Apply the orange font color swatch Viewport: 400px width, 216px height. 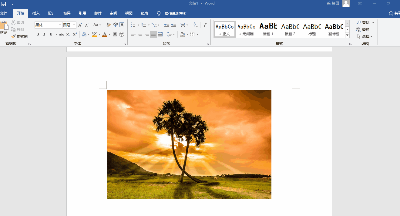point(105,34)
